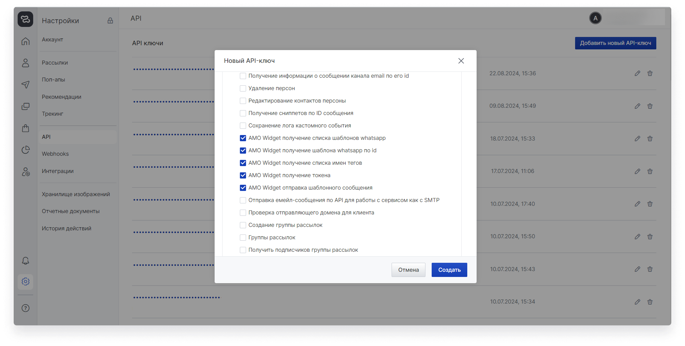Select История действий menu item
Image resolution: width=685 pixels, height=346 pixels.
[x=67, y=229]
